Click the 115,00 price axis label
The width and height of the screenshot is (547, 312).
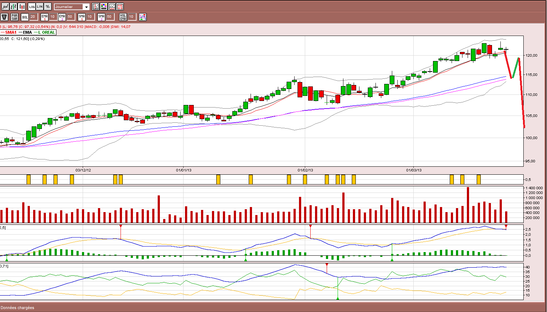pyautogui.click(x=531, y=74)
